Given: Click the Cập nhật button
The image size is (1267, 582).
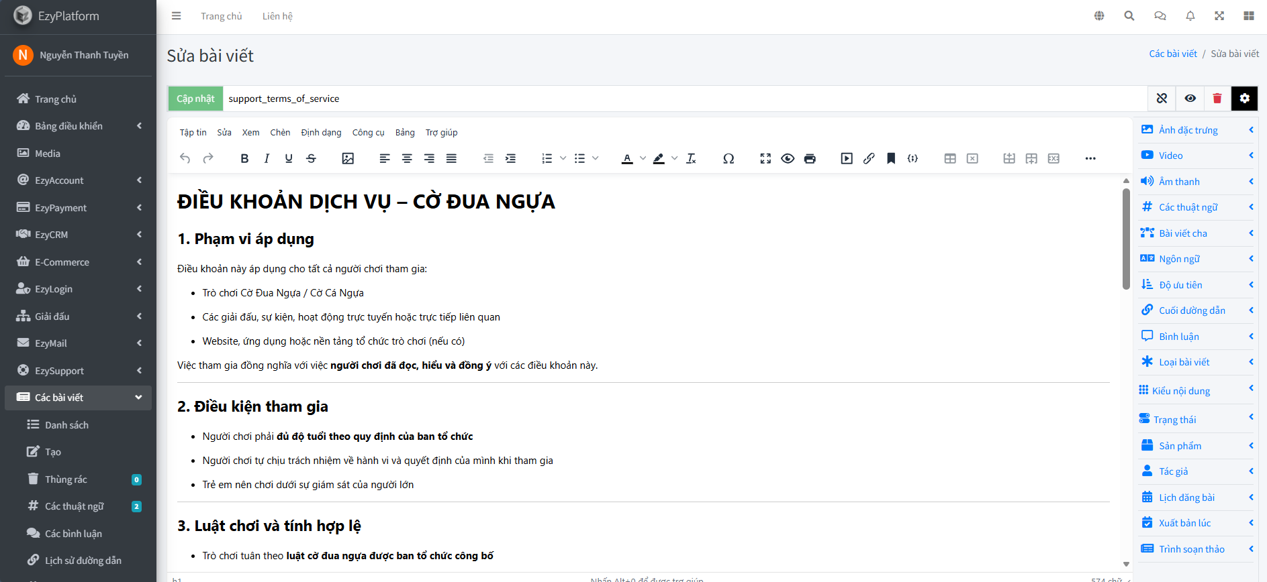Looking at the screenshot, I should [195, 99].
